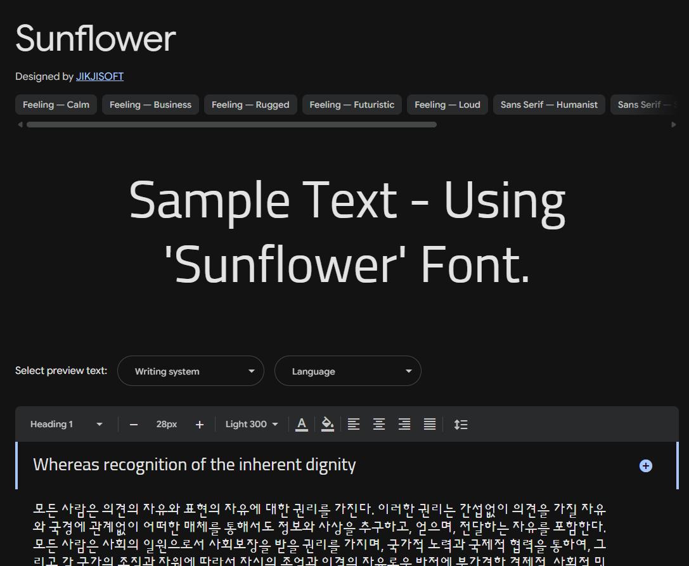689x566 pixels.
Task: Open the JIKJISOFT designer link
Action: 100,77
